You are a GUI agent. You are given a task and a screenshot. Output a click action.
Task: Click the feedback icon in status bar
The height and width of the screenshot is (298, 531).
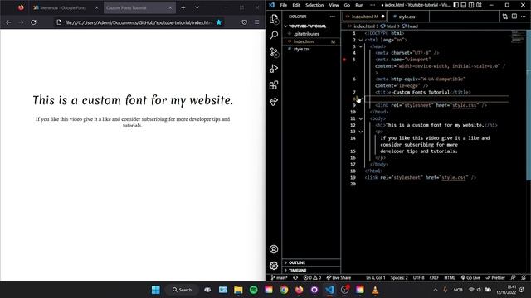(514, 278)
